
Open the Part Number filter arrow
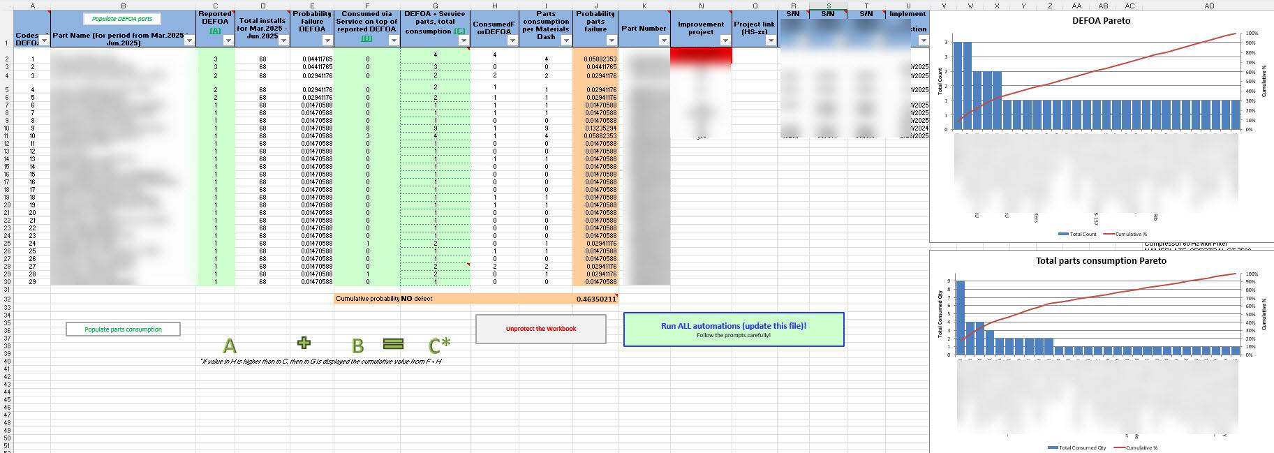664,40
